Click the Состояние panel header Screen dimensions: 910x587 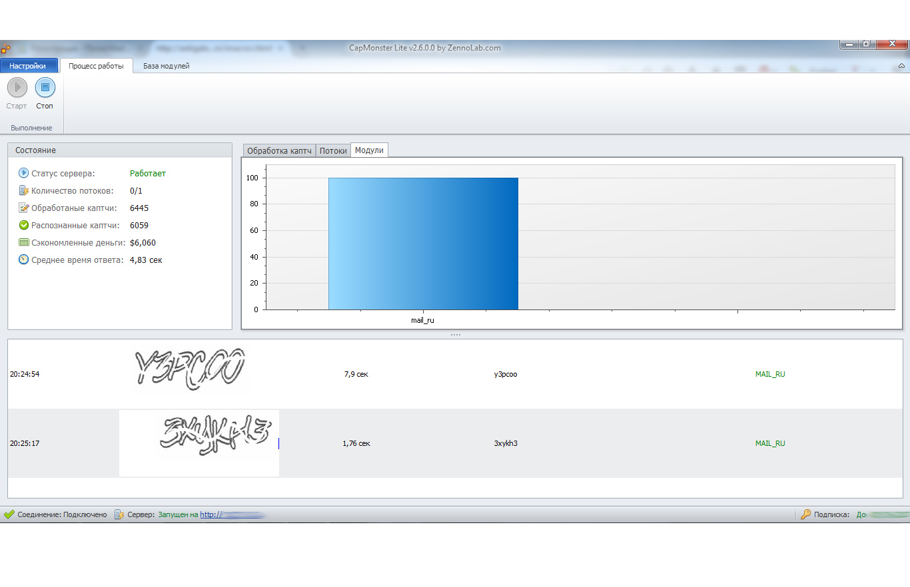120,150
